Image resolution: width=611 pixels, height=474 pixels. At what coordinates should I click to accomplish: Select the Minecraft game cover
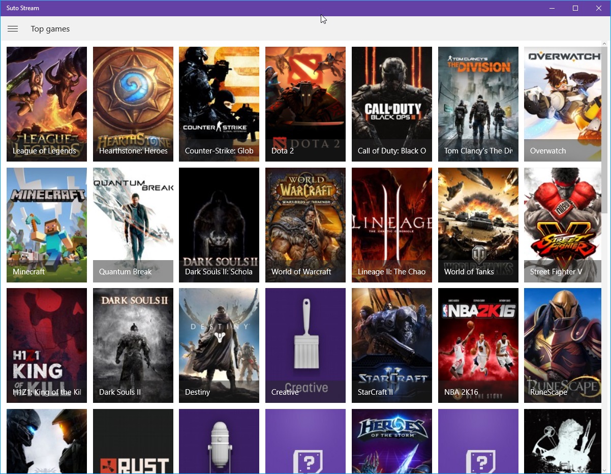tap(47, 225)
